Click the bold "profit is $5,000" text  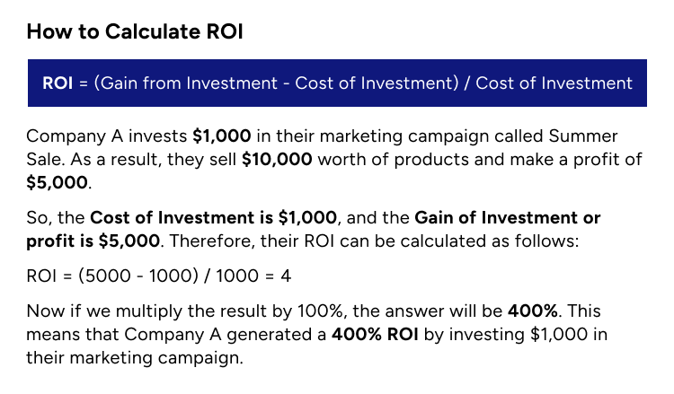click(94, 240)
